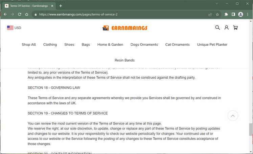Screen dimensions: 253x154
Task: Click the back-to-top arrow button
Action: point(233,116)
